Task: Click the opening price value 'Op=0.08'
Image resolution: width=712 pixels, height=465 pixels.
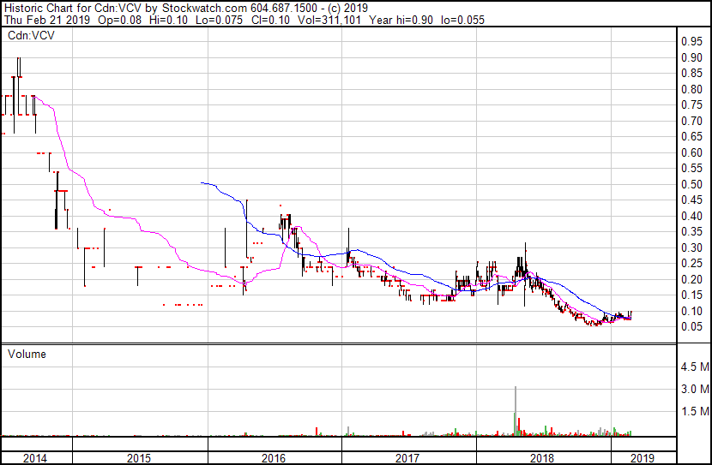Action: [x=119, y=20]
